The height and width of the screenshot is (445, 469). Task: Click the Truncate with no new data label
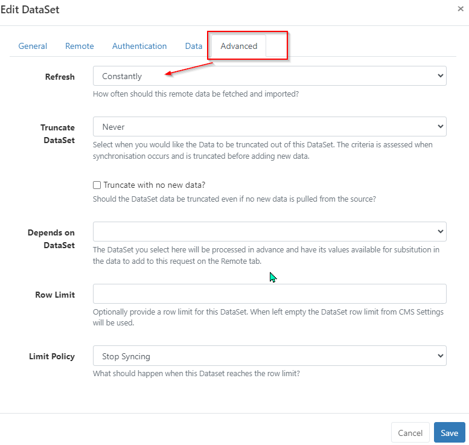coord(155,185)
